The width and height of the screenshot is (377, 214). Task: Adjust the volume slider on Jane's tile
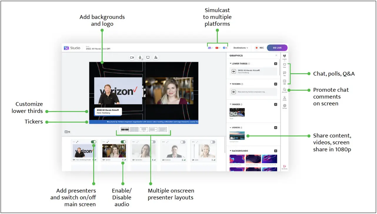[x=193, y=151]
